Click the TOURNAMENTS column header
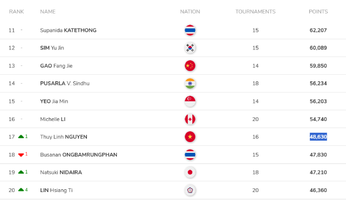346x200 pixels. (x=255, y=12)
